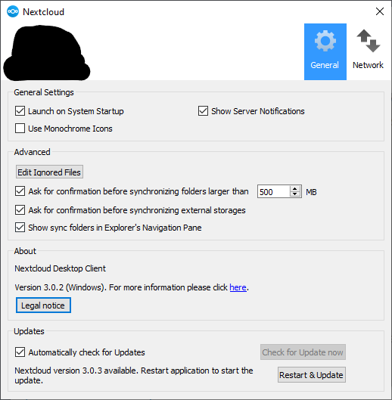The image size is (392, 400).
Task: Toggle external storages confirmation checkbox
Action: 20,210
